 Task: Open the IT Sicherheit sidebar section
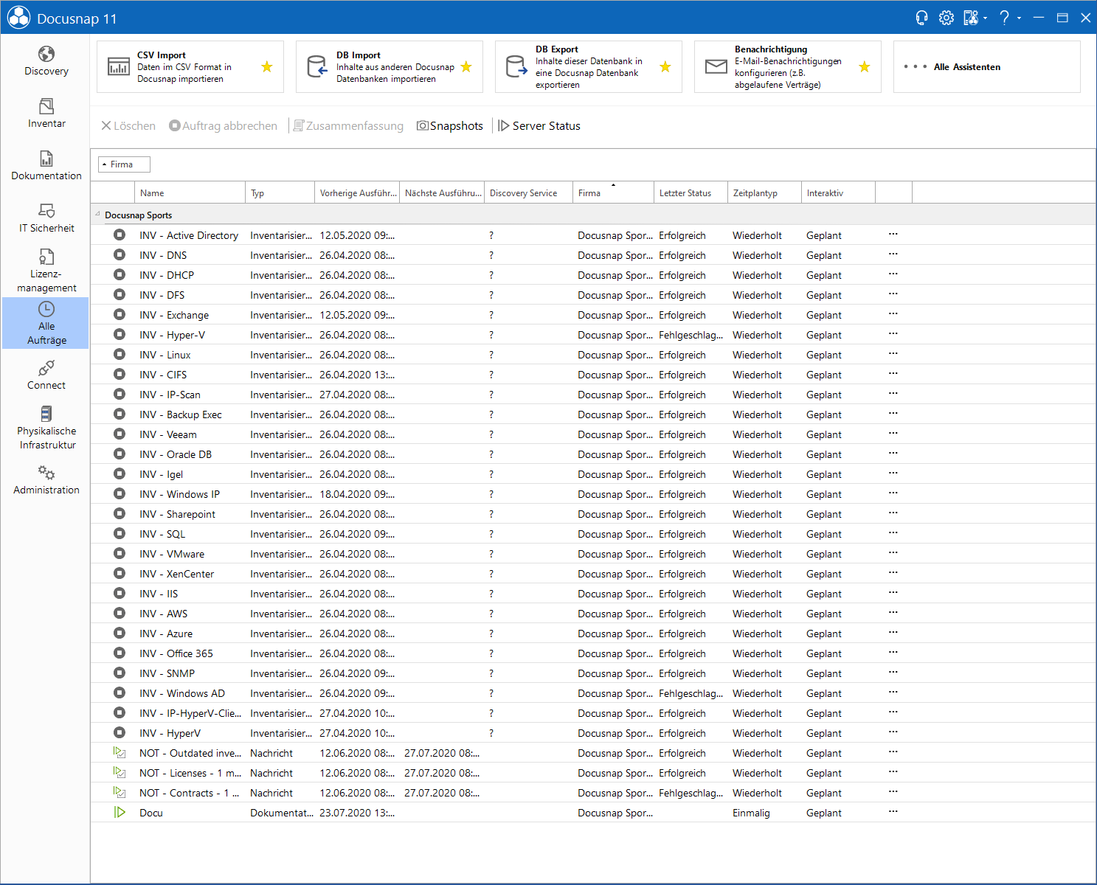point(46,218)
